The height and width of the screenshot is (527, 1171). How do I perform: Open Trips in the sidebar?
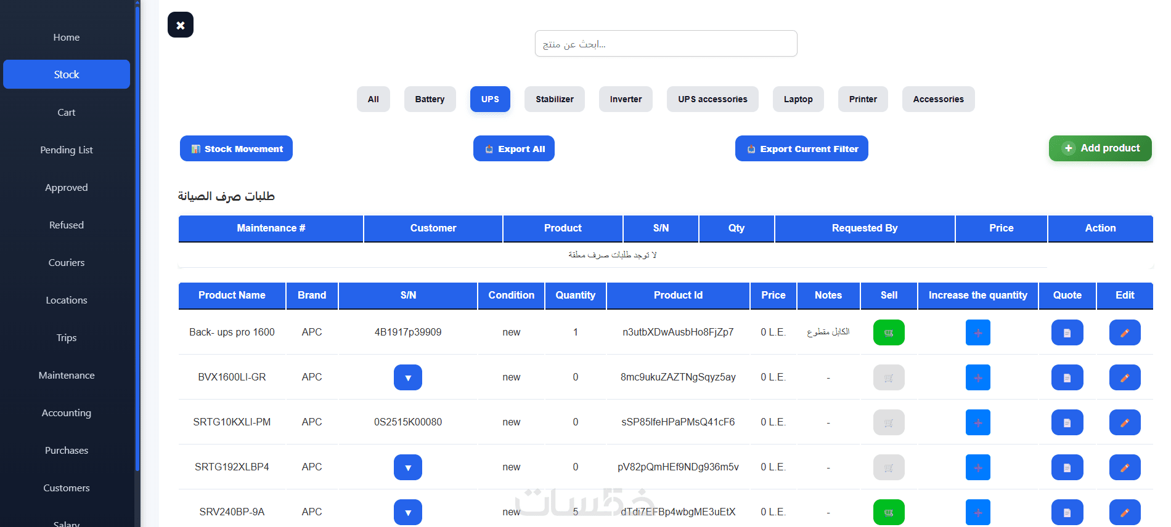[67, 337]
